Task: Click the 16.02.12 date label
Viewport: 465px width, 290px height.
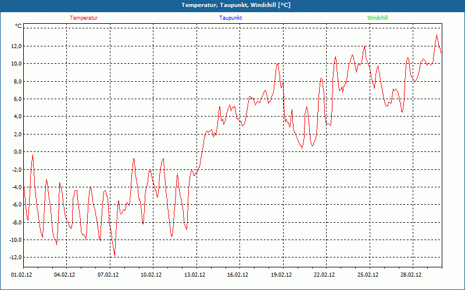Action: [x=238, y=275]
